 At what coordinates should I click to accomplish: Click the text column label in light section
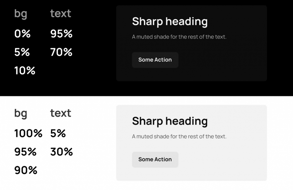61,113
